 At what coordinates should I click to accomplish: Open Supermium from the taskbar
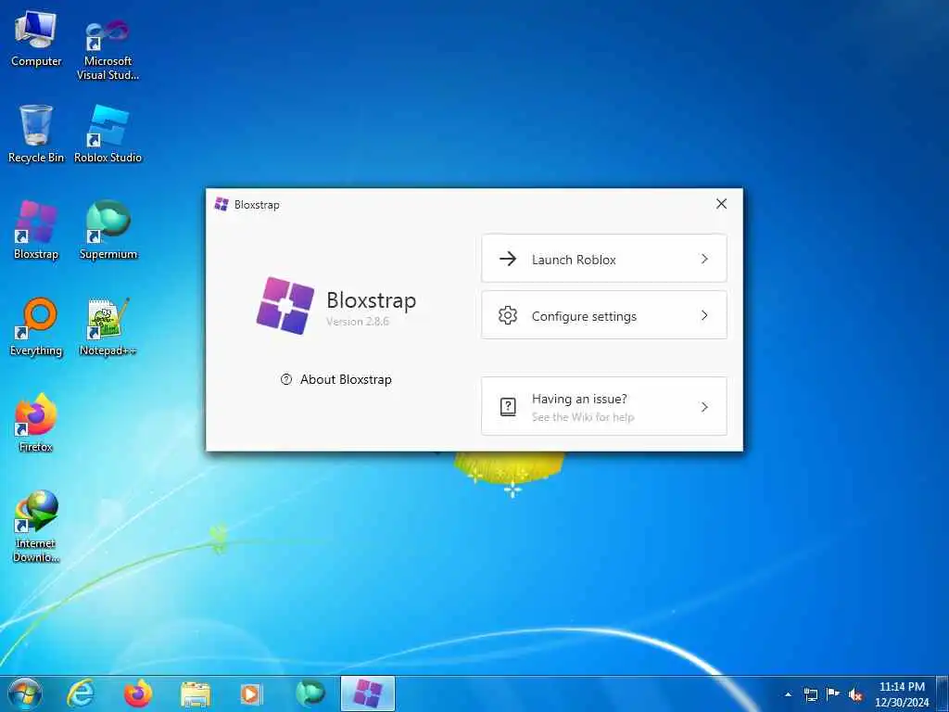(x=310, y=693)
